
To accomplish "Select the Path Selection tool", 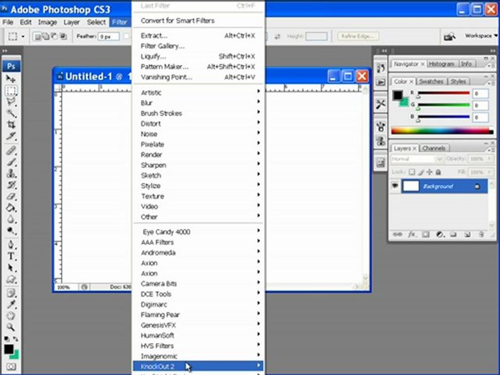I will point(11,268).
